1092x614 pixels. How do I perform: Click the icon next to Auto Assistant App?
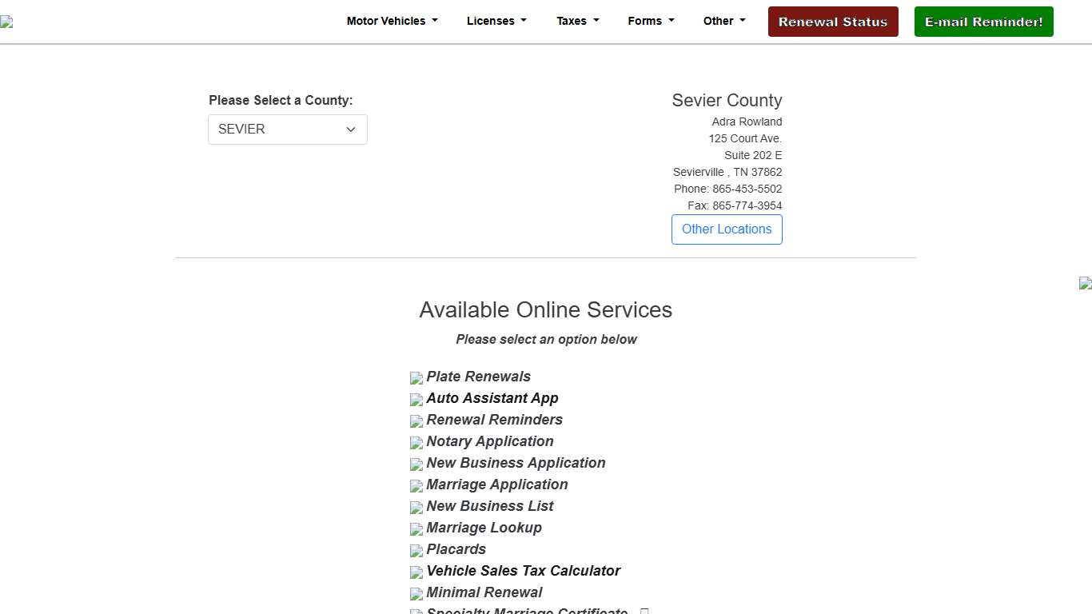tap(416, 400)
